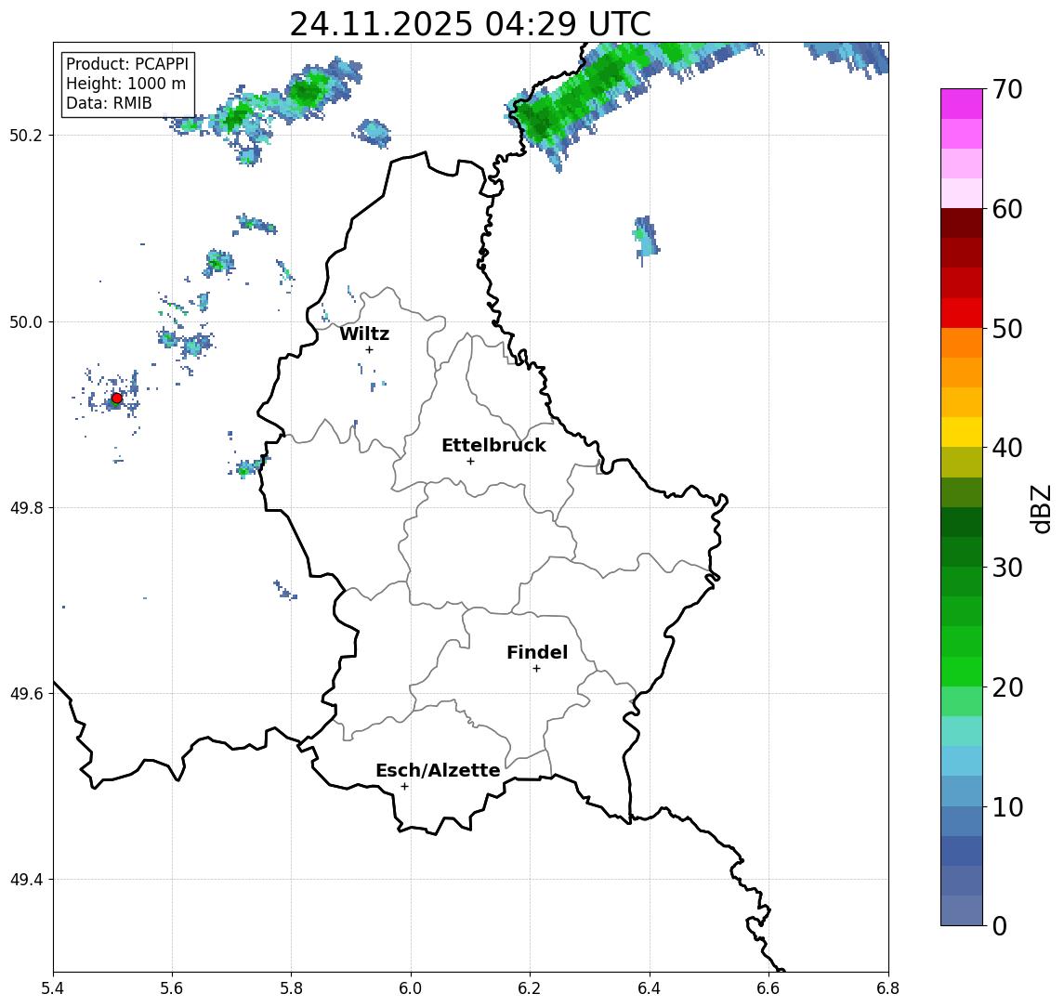Click the 30 tick on colorbar
The height and width of the screenshot is (1007, 1064).
[1006, 568]
